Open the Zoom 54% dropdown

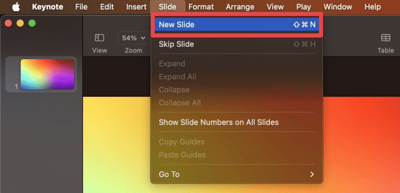[133, 38]
